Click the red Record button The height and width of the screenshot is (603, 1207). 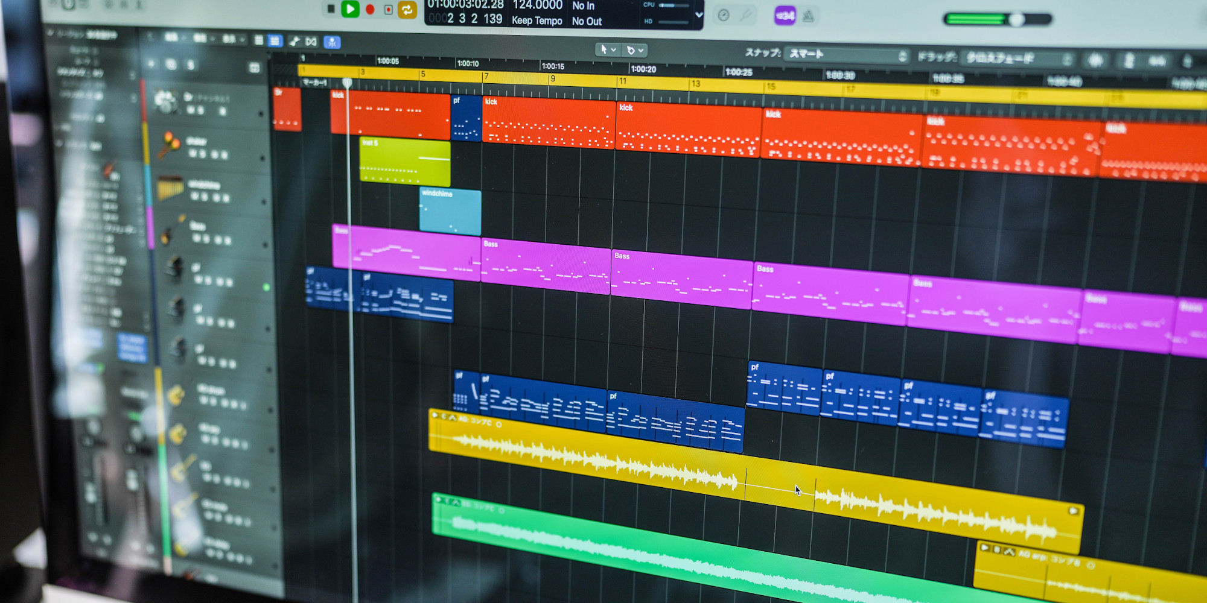(x=370, y=9)
